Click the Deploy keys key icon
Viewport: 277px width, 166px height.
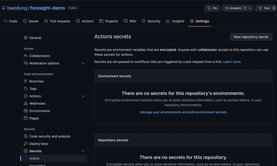click(x=26, y=144)
